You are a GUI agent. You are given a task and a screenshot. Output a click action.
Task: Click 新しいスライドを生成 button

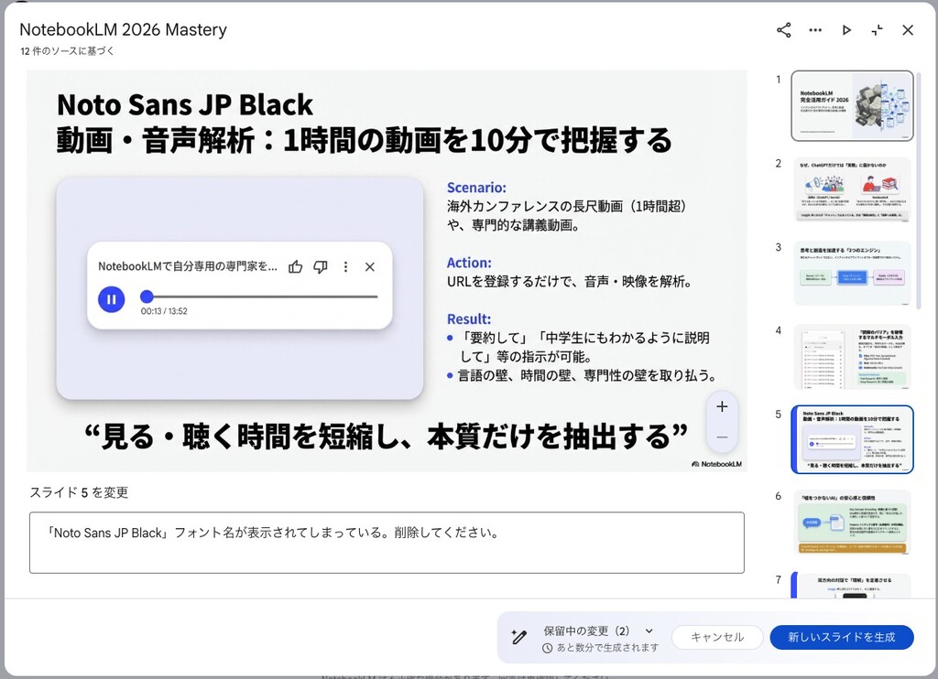coord(841,637)
